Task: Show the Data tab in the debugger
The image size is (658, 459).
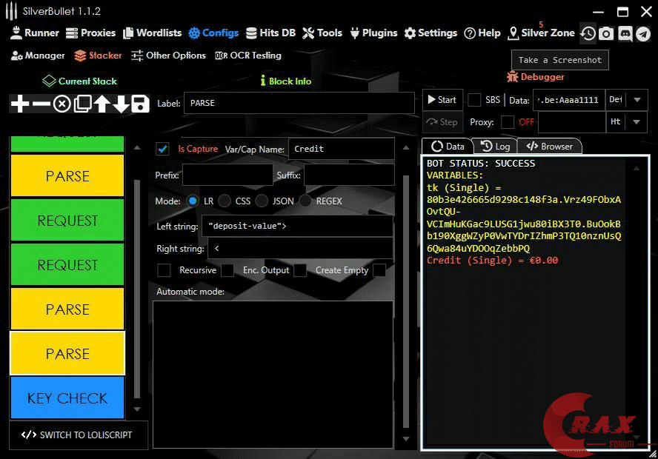Action: [448, 147]
